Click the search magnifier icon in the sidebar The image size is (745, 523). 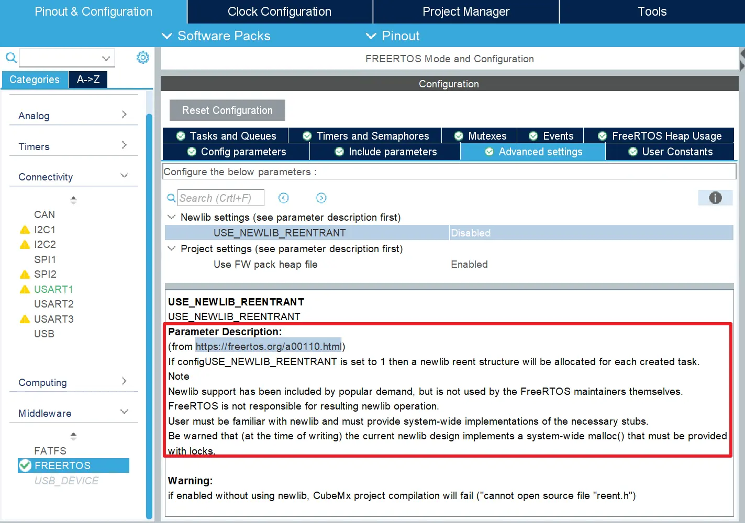click(11, 57)
